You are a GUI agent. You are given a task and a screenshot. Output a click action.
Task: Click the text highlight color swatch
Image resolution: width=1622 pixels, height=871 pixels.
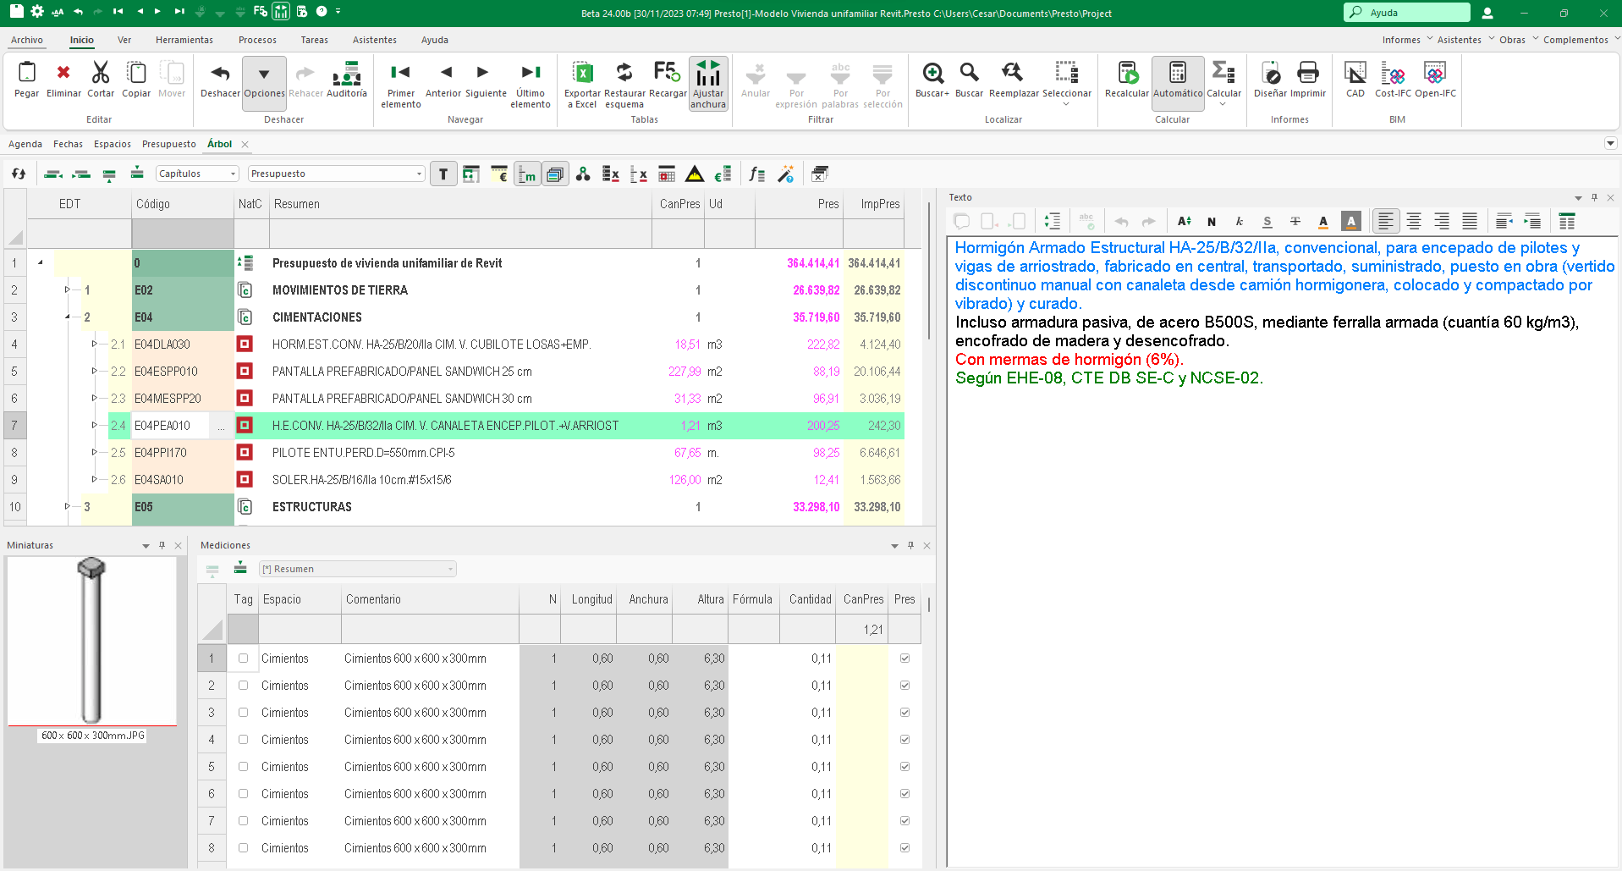click(x=1351, y=222)
